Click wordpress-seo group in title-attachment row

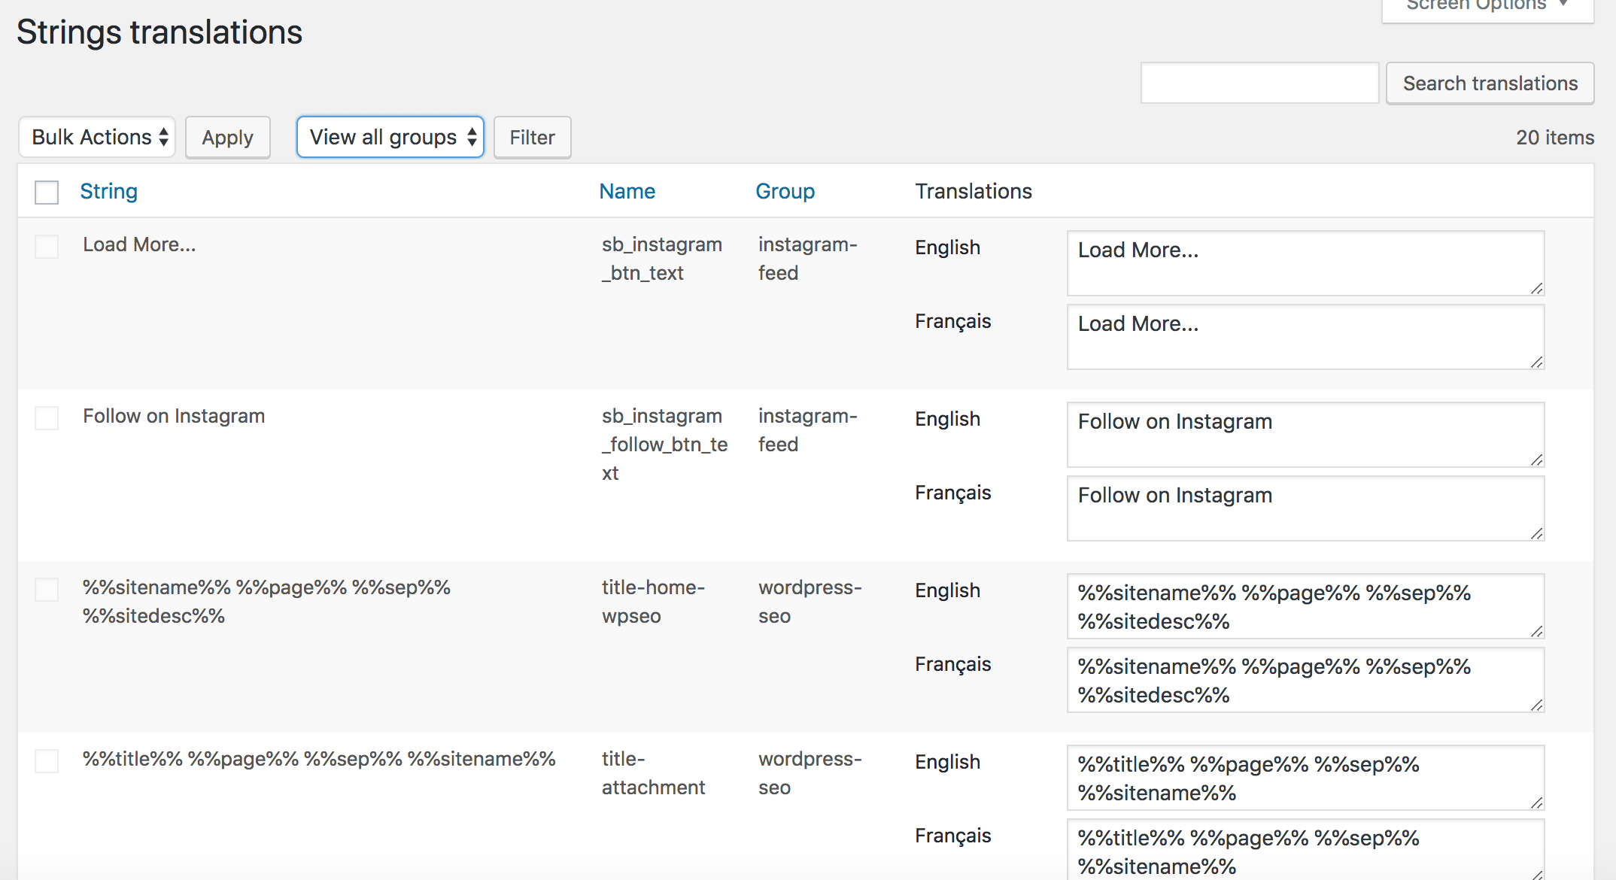pyautogui.click(x=810, y=773)
